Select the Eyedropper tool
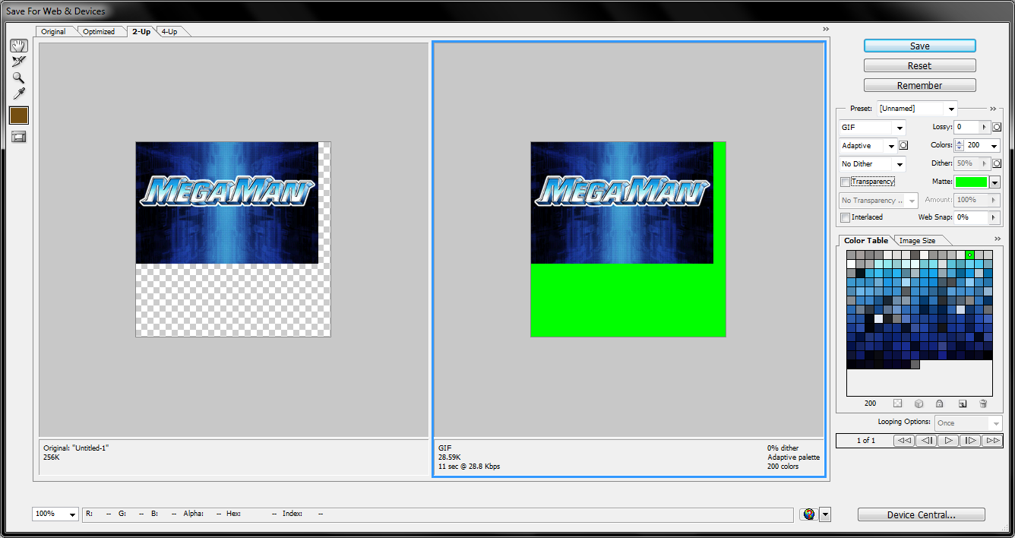 click(x=18, y=93)
